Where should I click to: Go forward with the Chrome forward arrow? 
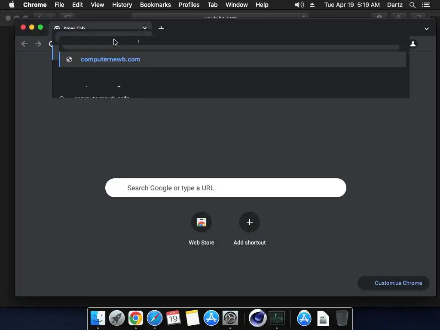38,44
